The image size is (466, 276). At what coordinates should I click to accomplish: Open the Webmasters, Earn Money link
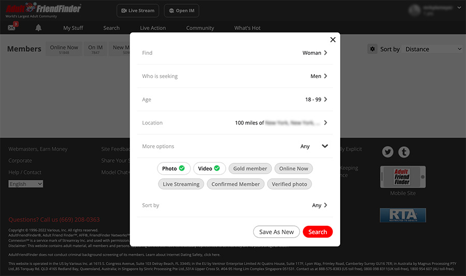pyautogui.click(x=38, y=149)
